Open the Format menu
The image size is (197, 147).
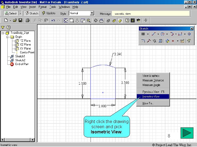point(43,7)
